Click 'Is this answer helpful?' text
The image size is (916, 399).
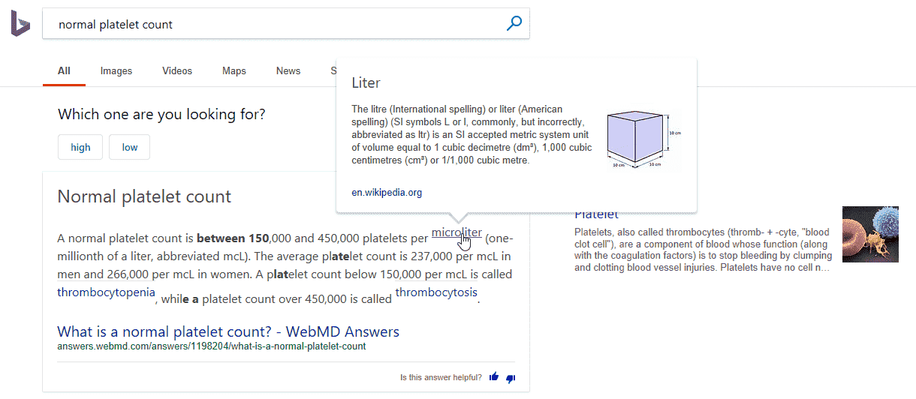pyautogui.click(x=441, y=377)
